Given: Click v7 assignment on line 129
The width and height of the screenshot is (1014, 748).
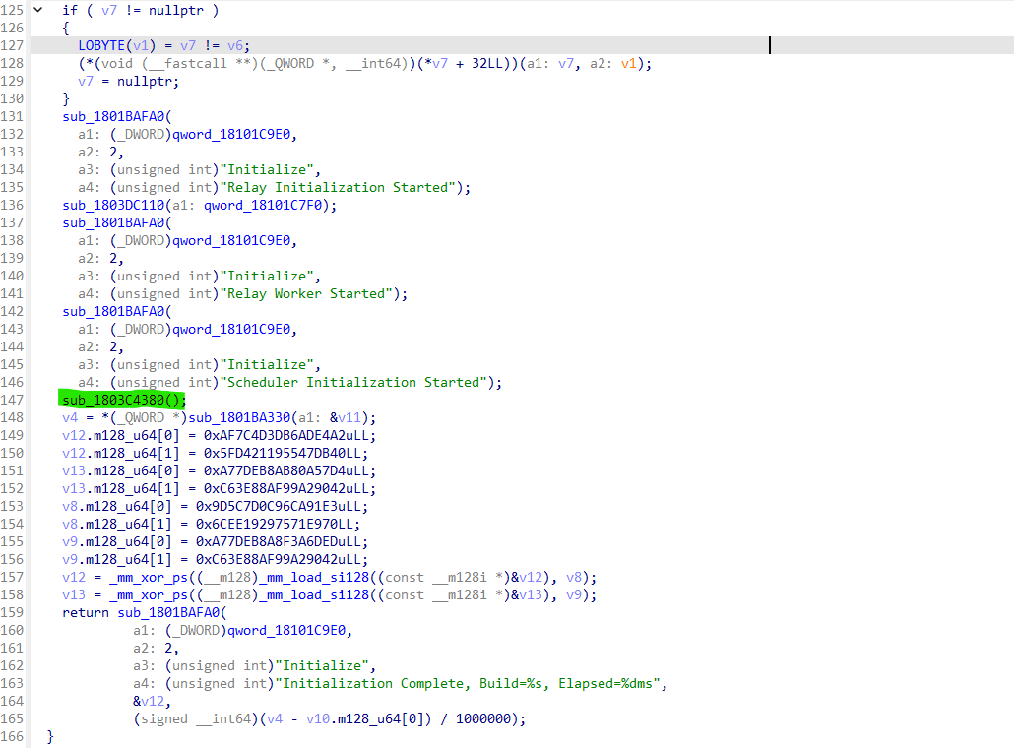Looking at the screenshot, I should point(86,81).
